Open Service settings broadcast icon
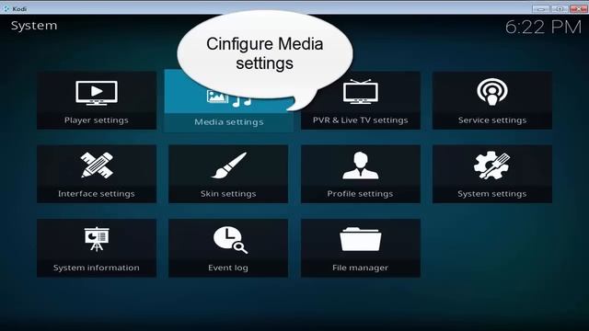The width and height of the screenshot is (589, 331). click(x=492, y=92)
